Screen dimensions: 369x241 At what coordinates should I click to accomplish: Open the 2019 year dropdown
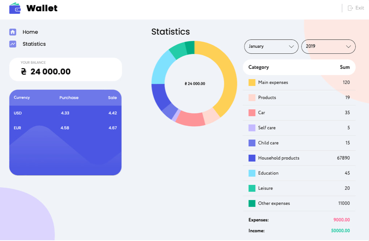coord(328,46)
